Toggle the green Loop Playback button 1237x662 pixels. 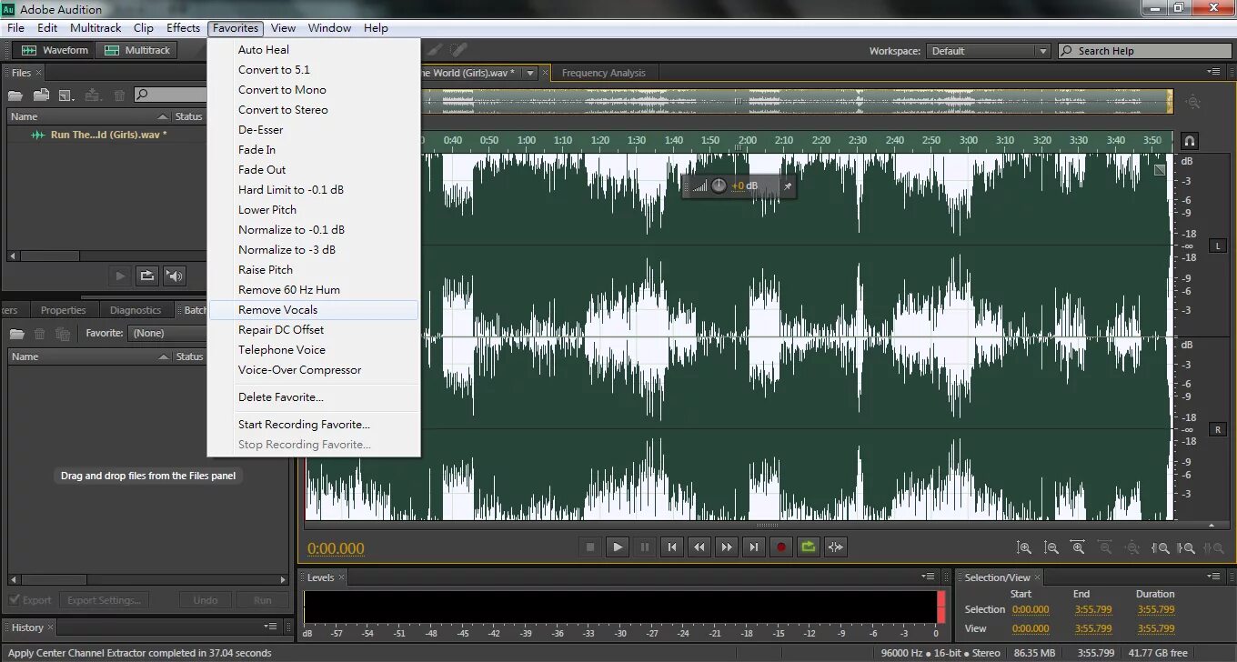(809, 547)
